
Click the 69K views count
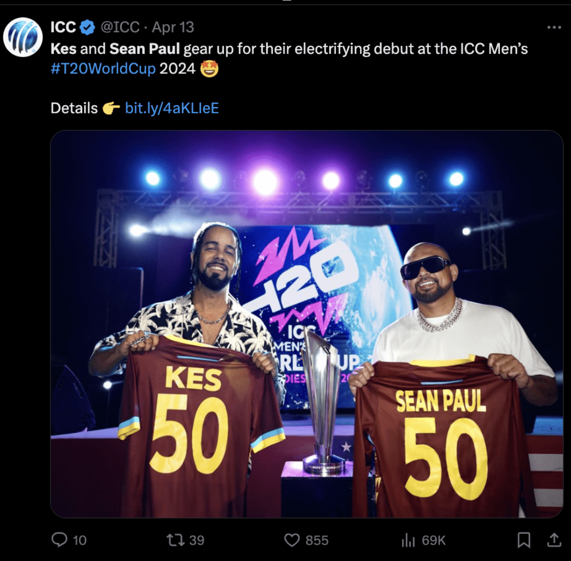tap(434, 540)
